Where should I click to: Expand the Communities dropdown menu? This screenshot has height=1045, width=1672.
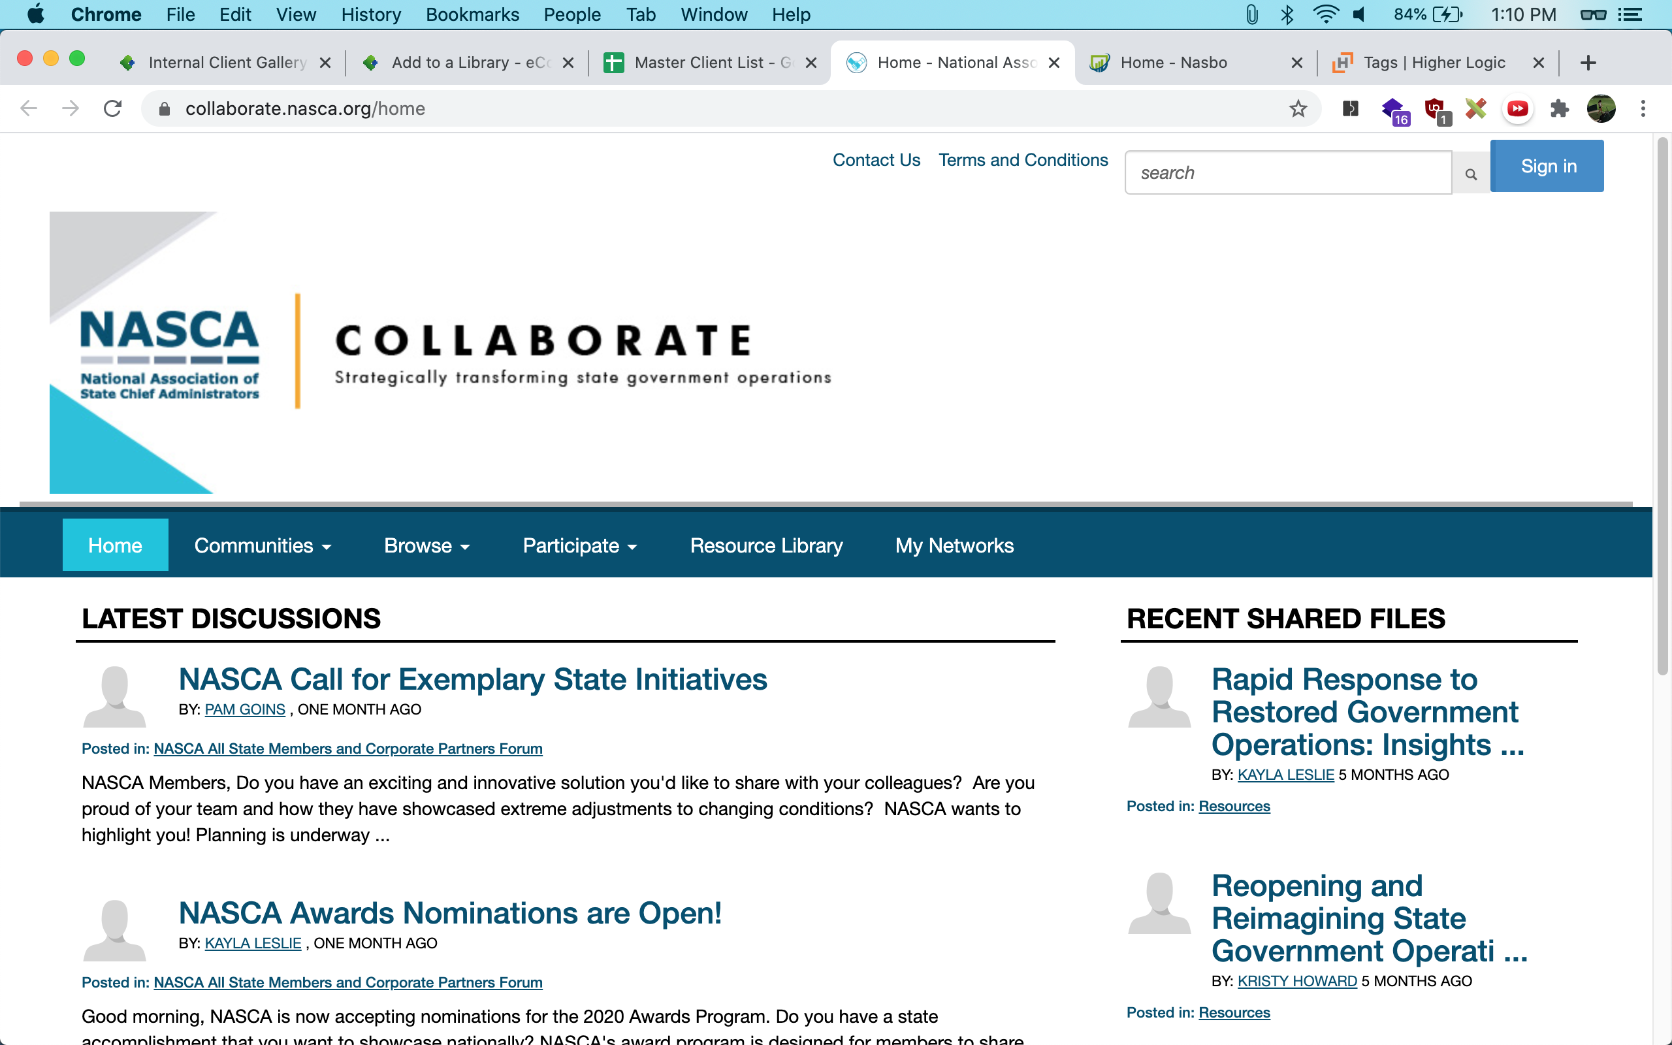[x=263, y=545]
